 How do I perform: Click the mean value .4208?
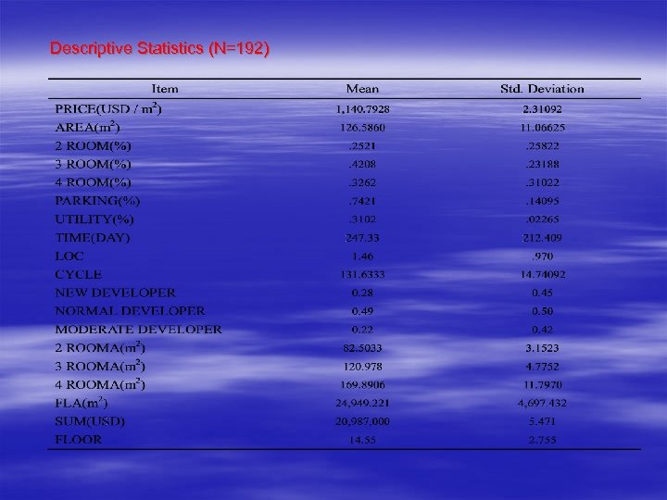pyautogui.click(x=362, y=164)
